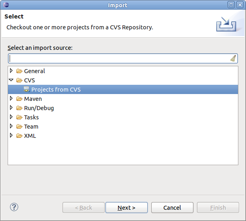
Task: Open the window menu icon in title bar
Action: click(5, 5)
